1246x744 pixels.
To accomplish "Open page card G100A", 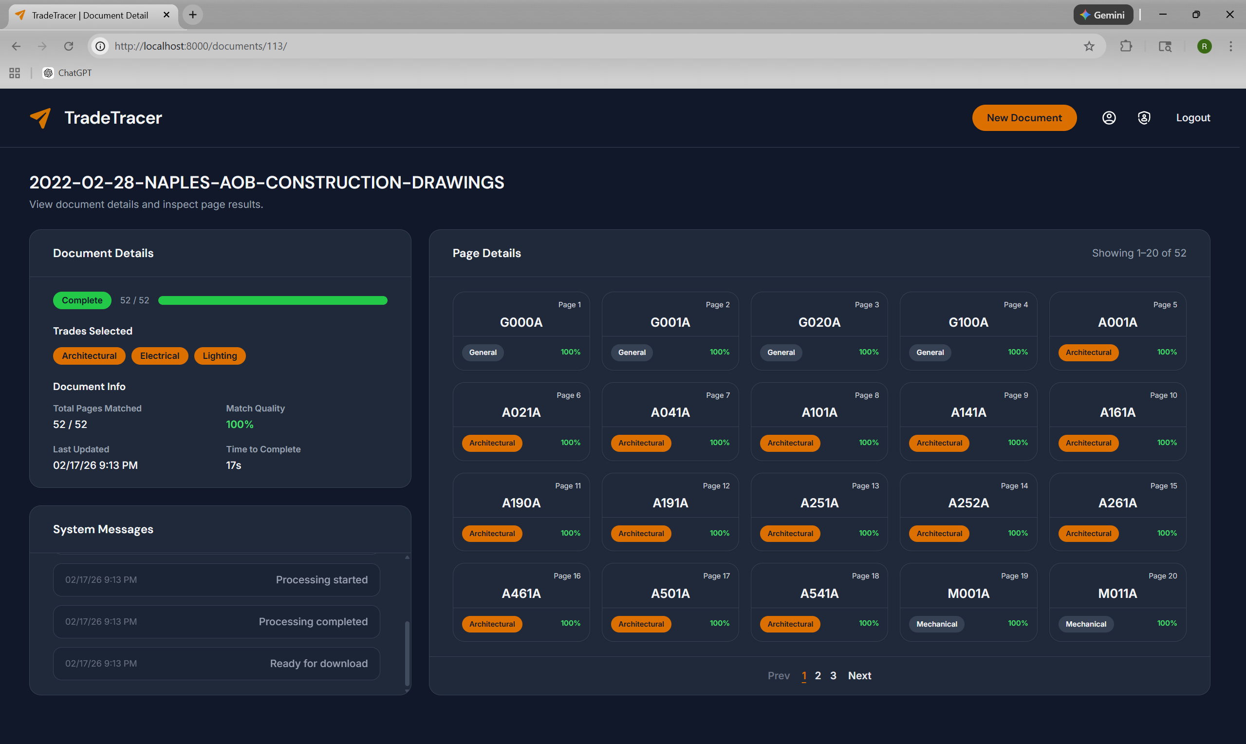I will point(968,331).
